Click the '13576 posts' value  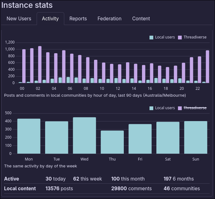(59, 189)
